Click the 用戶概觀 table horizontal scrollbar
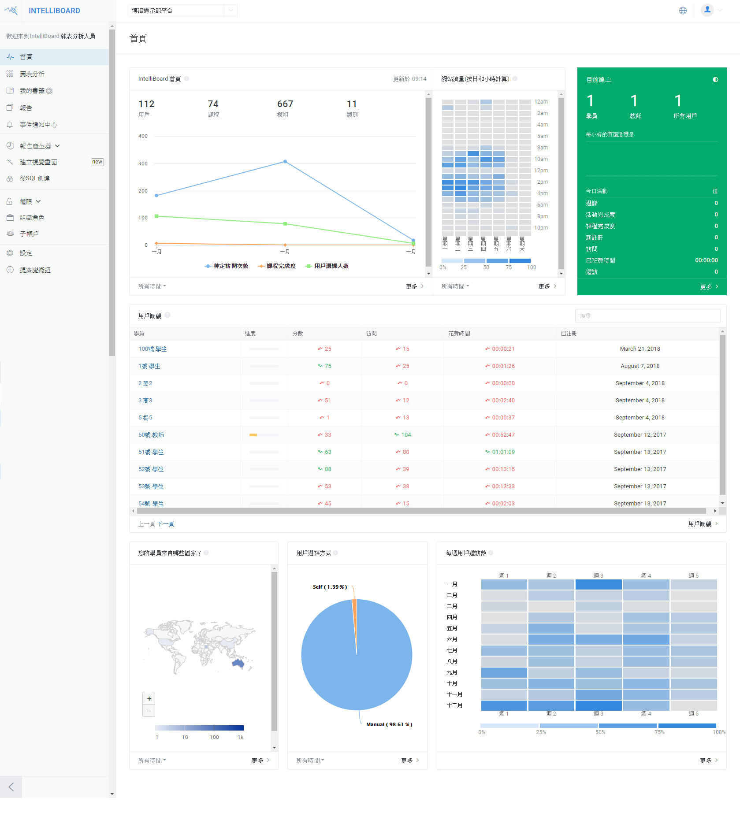The height and width of the screenshot is (820, 740). click(x=423, y=511)
